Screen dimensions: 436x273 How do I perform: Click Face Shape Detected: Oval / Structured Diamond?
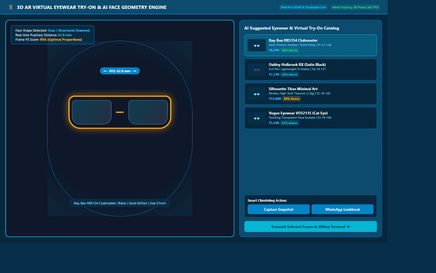[53, 31]
